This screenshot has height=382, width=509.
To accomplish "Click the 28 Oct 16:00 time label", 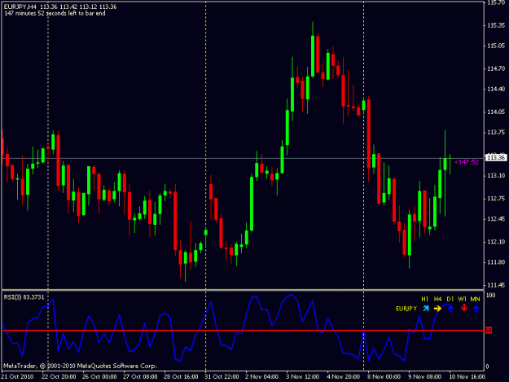I will click(181, 377).
